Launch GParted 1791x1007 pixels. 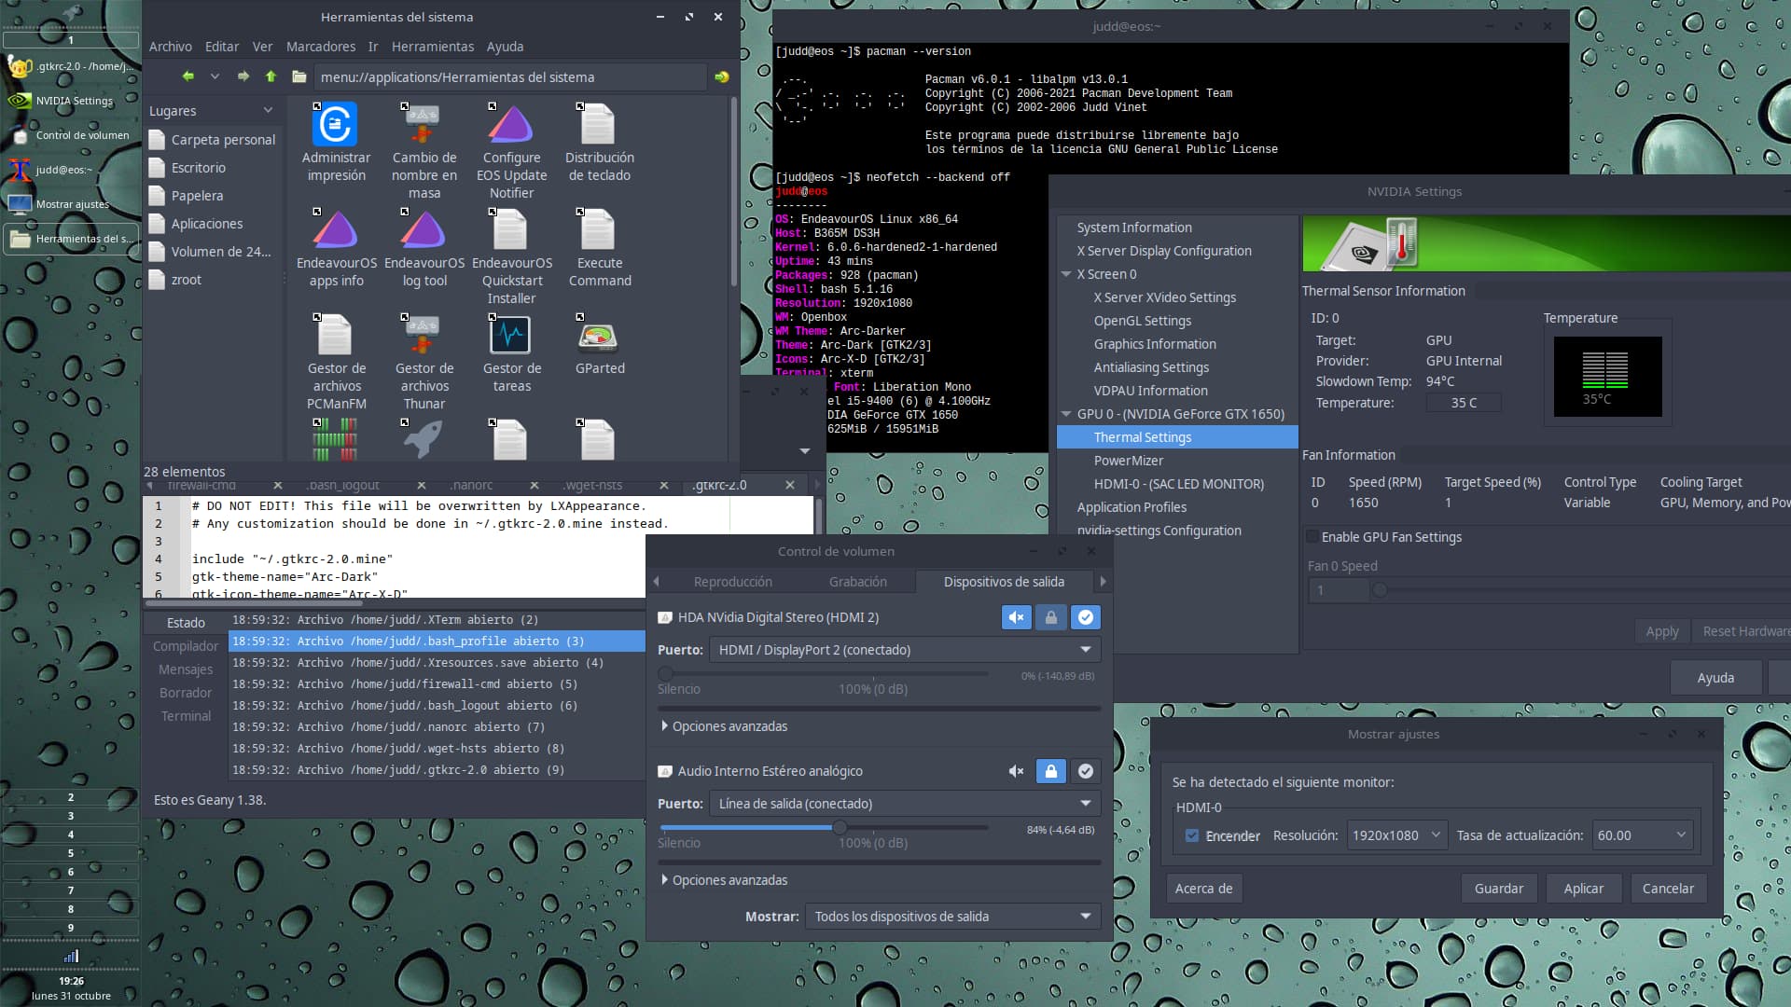pos(599,344)
